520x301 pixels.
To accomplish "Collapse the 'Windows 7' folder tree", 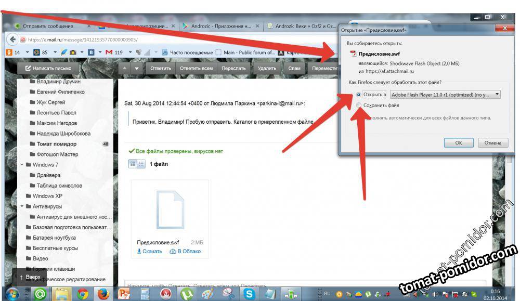I will pyautogui.click(x=22, y=165).
